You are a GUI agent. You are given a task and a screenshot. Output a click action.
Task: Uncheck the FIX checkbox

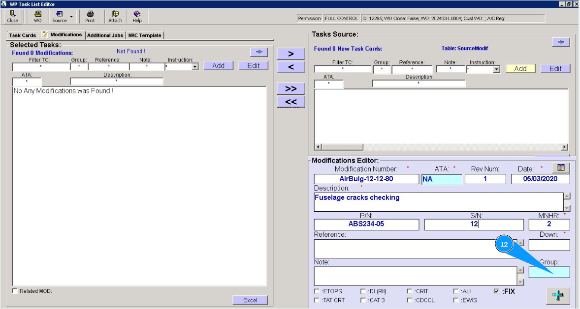[496, 291]
